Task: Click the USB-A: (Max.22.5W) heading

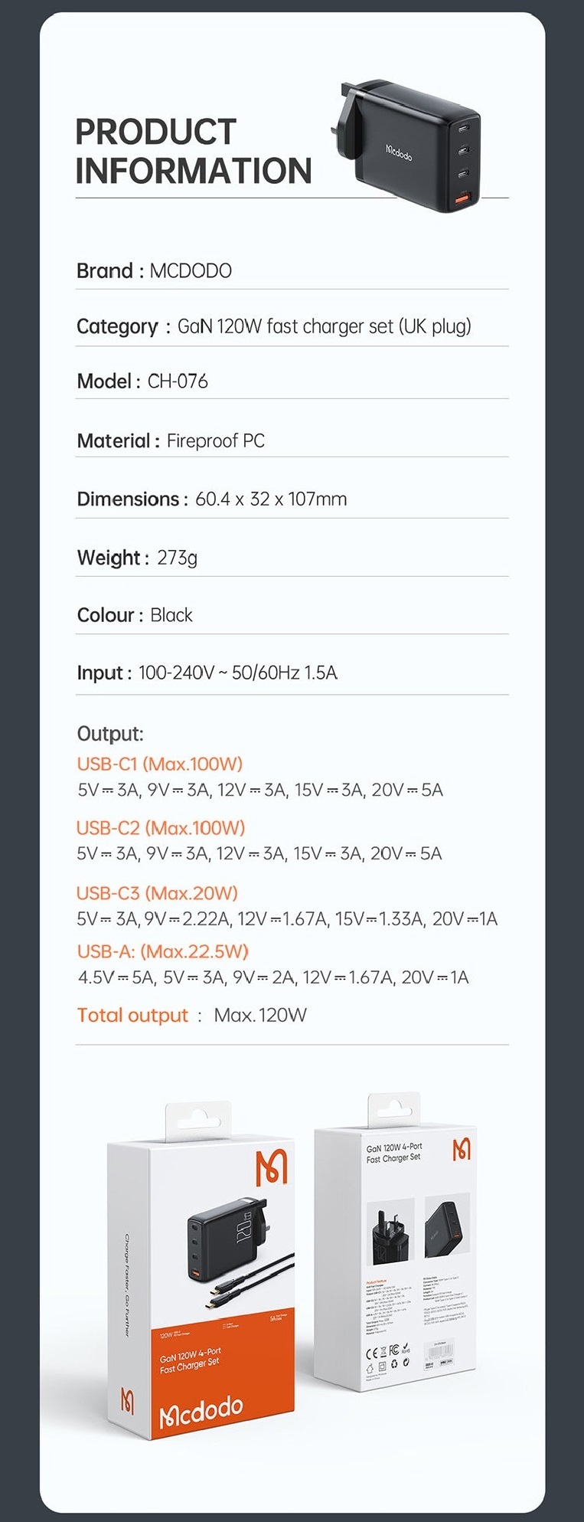Action: coord(163,951)
